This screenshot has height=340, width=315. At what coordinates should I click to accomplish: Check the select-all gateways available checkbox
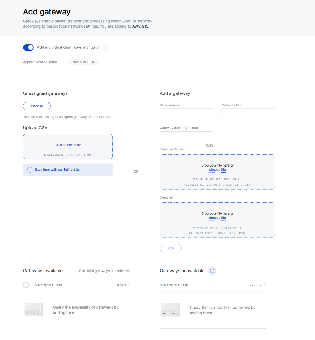tap(26, 285)
